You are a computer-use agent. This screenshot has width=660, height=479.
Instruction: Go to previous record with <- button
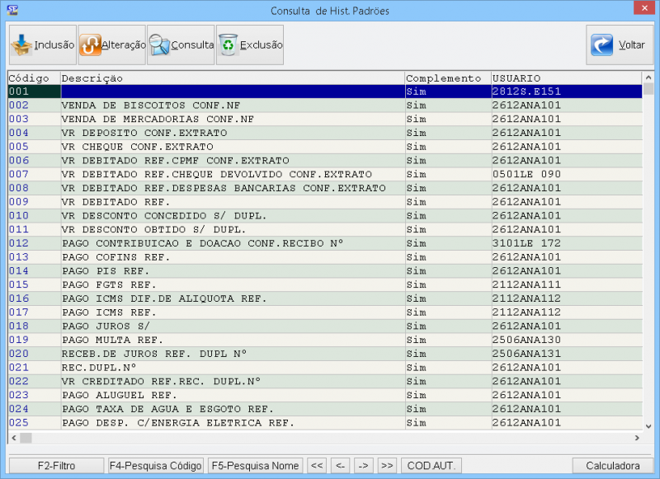pos(340,466)
